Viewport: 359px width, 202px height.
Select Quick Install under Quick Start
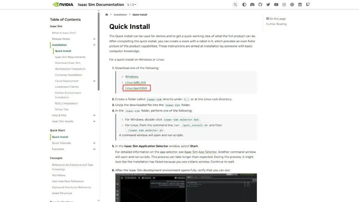60,137
